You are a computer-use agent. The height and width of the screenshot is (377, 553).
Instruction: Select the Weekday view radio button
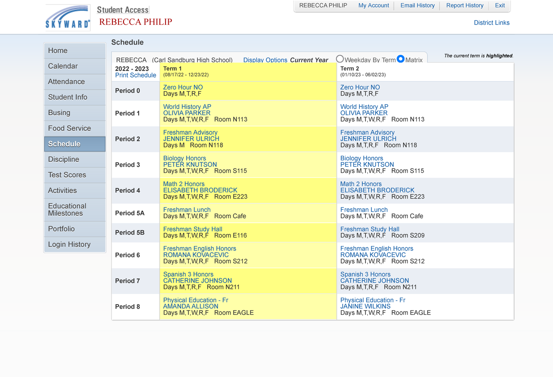340,59
